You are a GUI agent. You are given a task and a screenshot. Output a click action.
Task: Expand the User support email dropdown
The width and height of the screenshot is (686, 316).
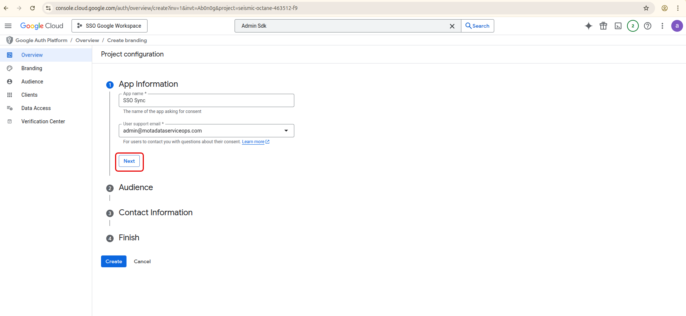(286, 131)
